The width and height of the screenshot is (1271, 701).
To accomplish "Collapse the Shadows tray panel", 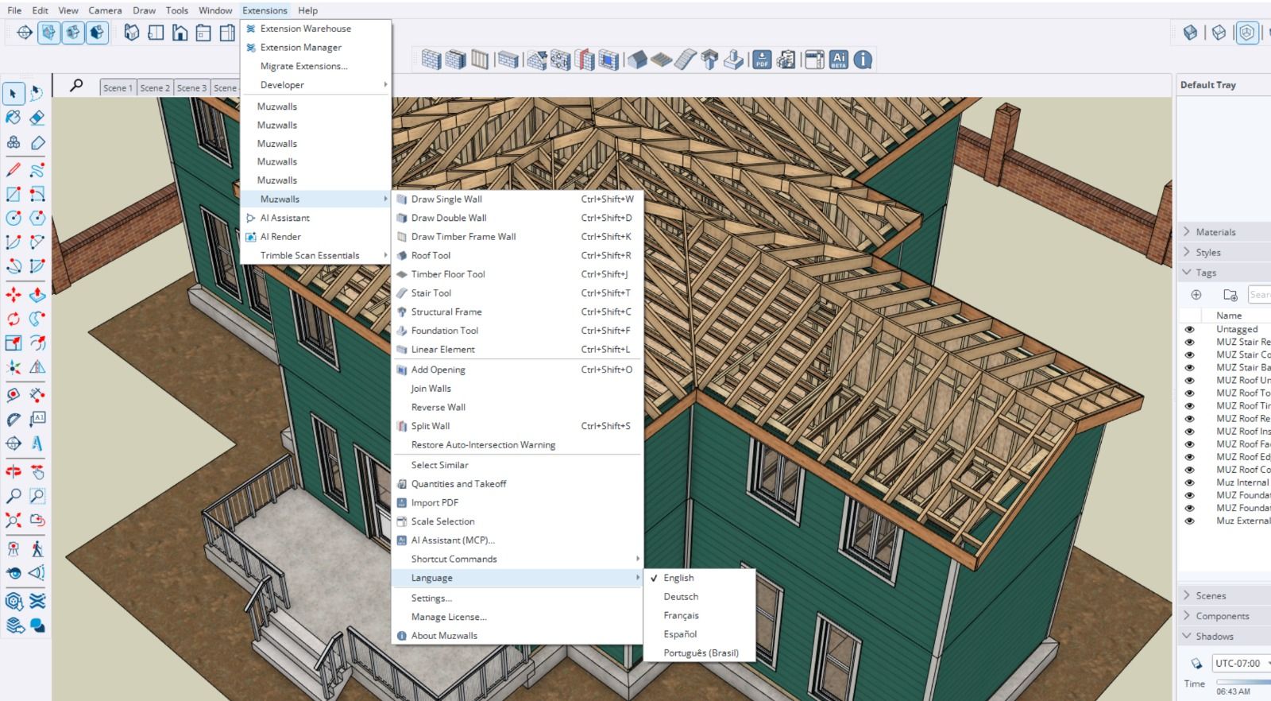I will 1224,636.
